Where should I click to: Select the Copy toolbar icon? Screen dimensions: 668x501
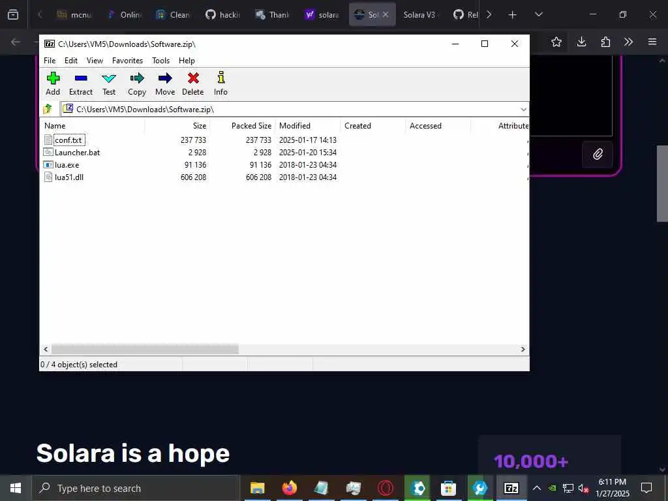pos(137,78)
